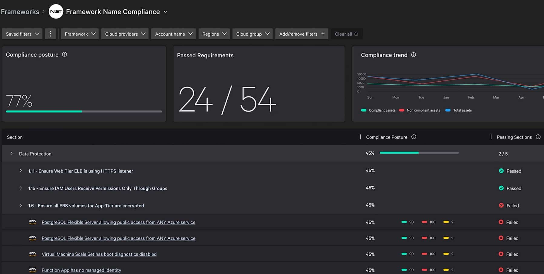Toggle the Compliant assets legend swatch

[364, 110]
